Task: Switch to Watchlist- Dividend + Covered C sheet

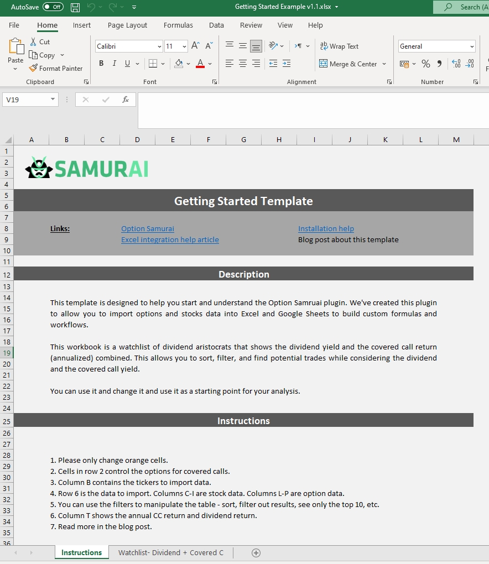Action: pyautogui.click(x=170, y=553)
